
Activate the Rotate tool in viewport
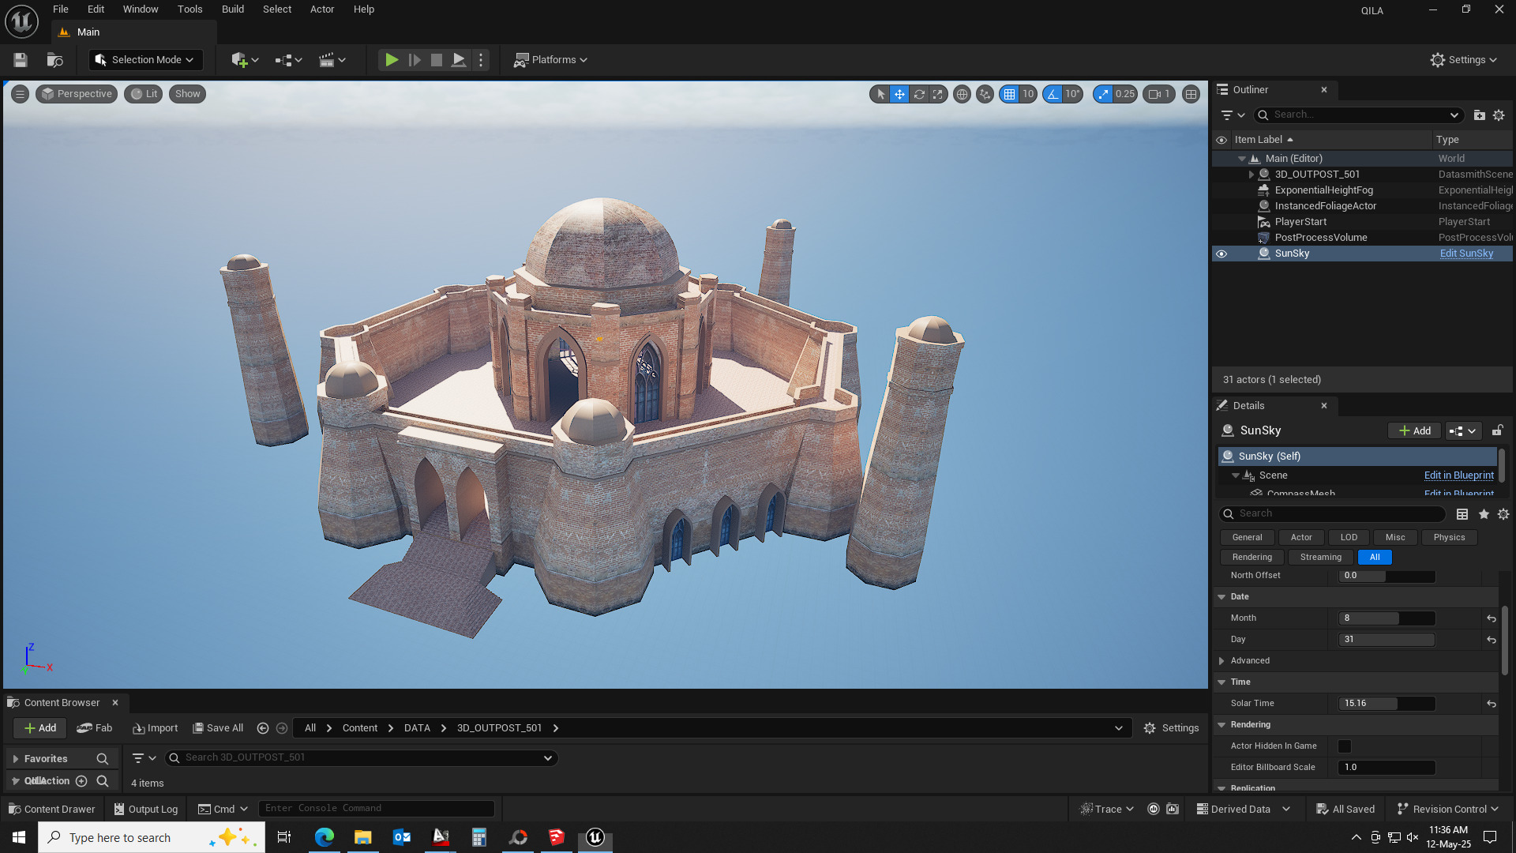click(919, 94)
